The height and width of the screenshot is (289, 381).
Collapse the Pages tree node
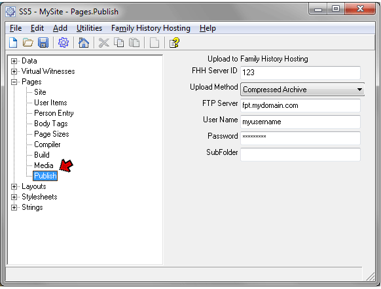(x=14, y=82)
